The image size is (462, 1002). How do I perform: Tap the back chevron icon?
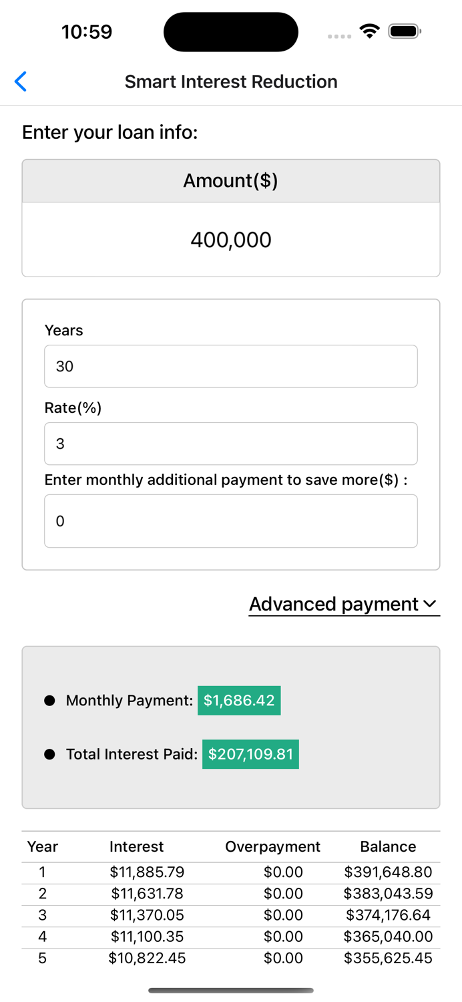pyautogui.click(x=21, y=81)
